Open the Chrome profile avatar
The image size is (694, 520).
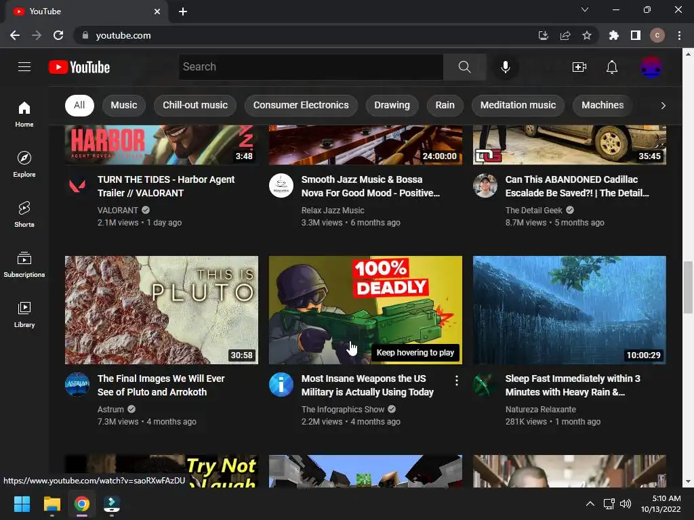pyautogui.click(x=657, y=35)
